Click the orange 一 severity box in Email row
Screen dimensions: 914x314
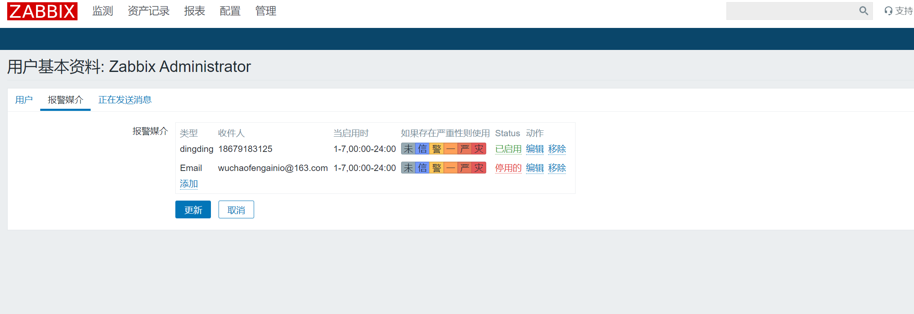[x=451, y=168]
